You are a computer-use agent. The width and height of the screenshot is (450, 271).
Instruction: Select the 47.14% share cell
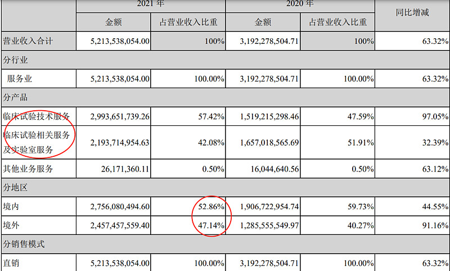(211, 225)
